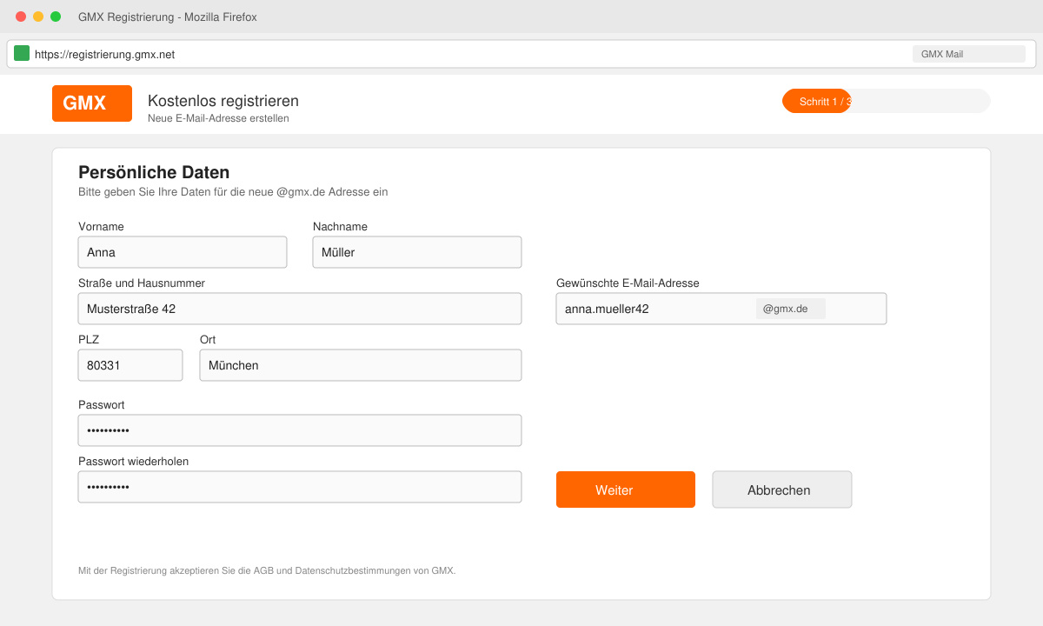Click the title Kostenlos registrieren

(x=223, y=101)
